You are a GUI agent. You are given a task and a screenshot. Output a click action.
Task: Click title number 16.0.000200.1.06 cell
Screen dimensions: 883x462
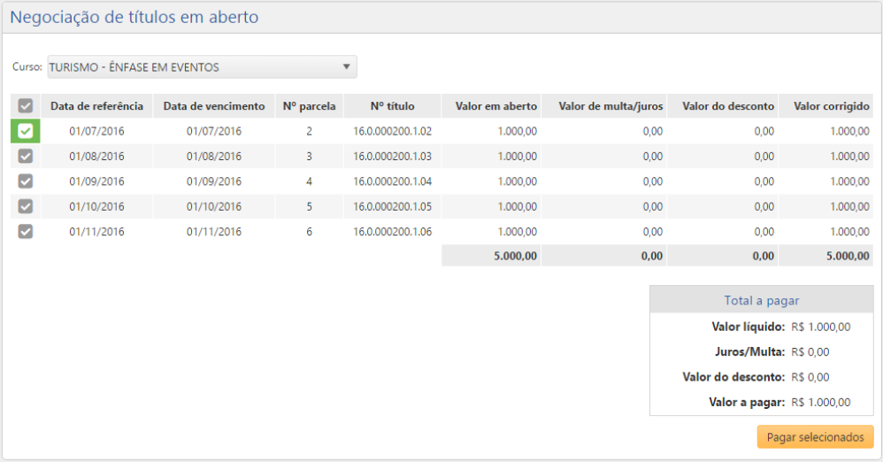coord(392,232)
